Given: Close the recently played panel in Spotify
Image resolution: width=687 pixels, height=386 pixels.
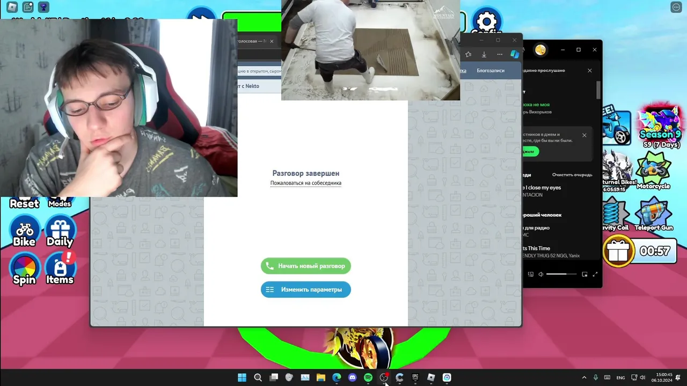Looking at the screenshot, I should 590,70.
